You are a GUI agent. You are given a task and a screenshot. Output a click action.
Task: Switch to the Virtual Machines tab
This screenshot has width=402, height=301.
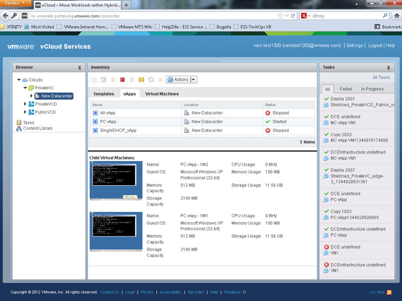(162, 94)
